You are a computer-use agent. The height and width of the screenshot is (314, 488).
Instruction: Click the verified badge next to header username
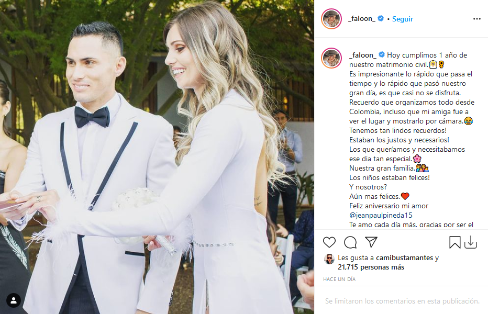[380, 19]
